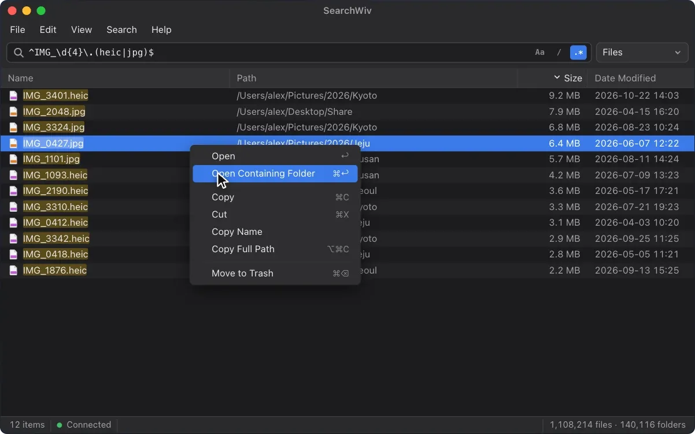Click the file icon of IMG_1101.jpg
This screenshot has width=695, height=434.
[x=13, y=159]
